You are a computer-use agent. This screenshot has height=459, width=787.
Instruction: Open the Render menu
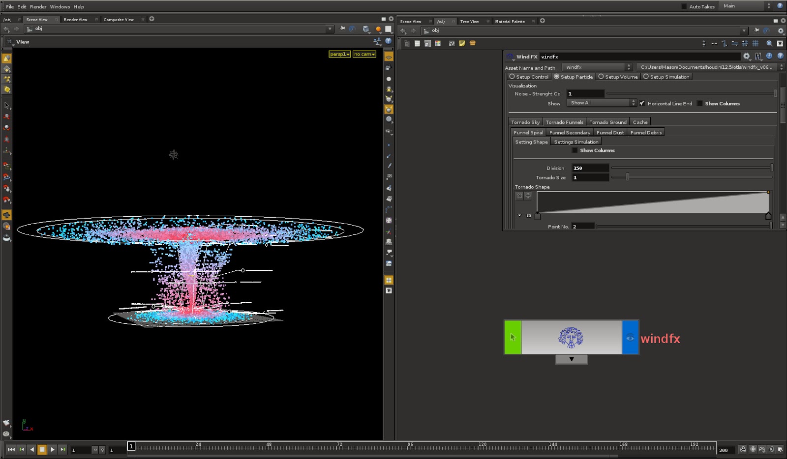click(x=38, y=7)
